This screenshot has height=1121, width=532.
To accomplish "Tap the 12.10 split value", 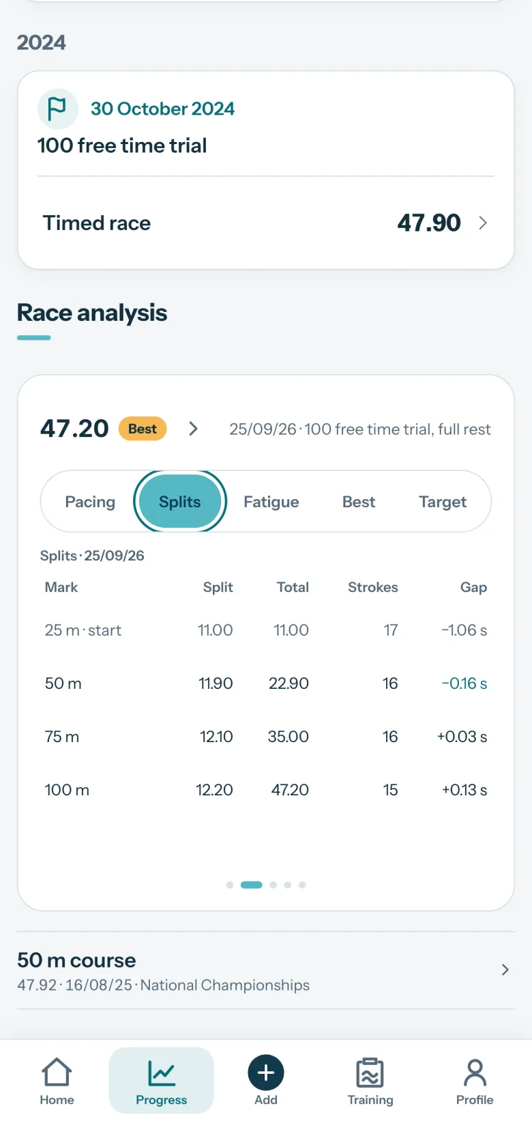I will 216,737.
